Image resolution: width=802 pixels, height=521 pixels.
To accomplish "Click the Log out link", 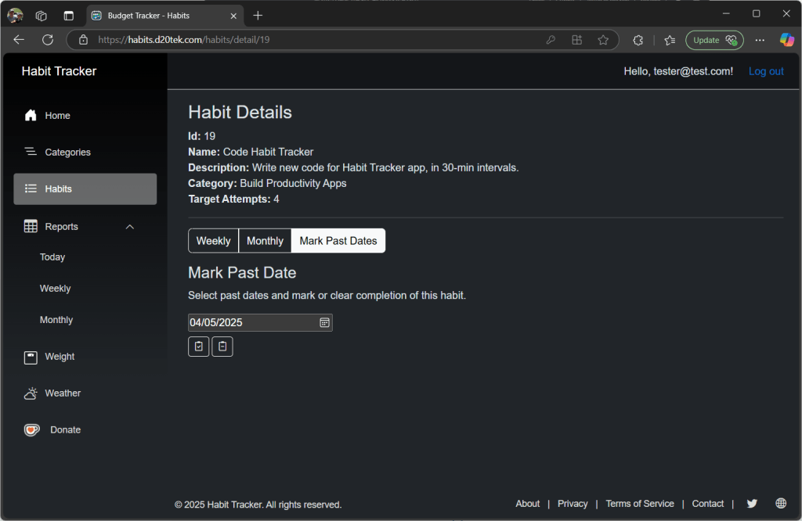I will (x=766, y=71).
